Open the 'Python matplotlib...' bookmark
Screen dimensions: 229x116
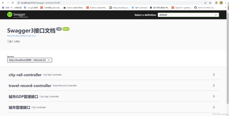point(96,8)
